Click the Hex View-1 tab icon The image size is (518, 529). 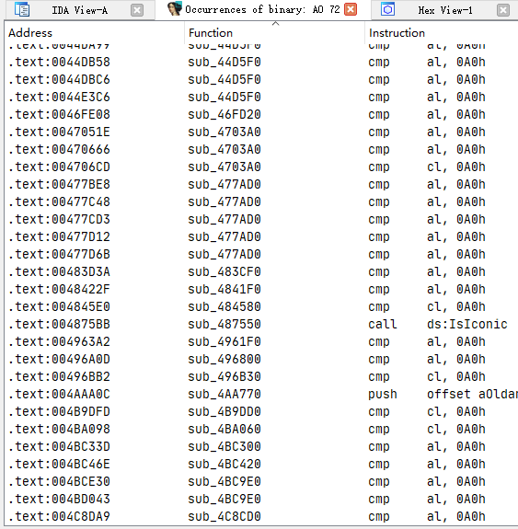387,9
